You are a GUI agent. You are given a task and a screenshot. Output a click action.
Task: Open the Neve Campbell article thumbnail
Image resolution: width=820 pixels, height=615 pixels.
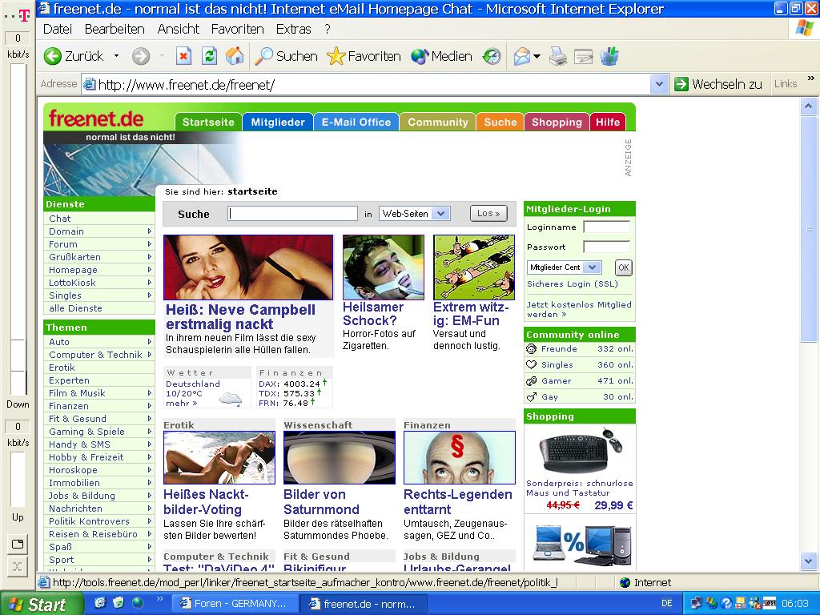pos(248,267)
